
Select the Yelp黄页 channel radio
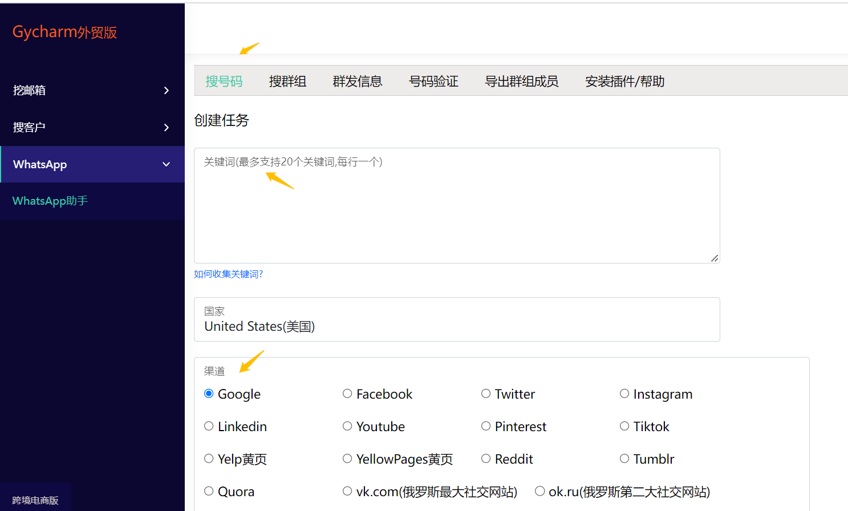coord(209,459)
